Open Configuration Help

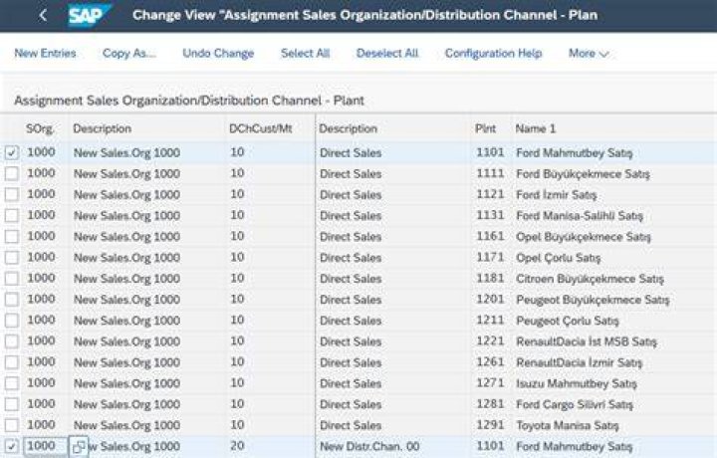[x=493, y=53]
